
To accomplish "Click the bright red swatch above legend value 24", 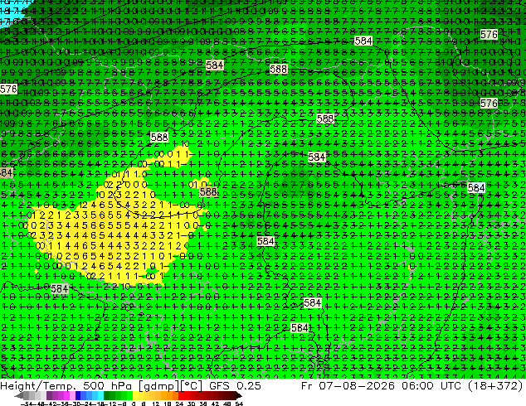I will click(181, 396).
